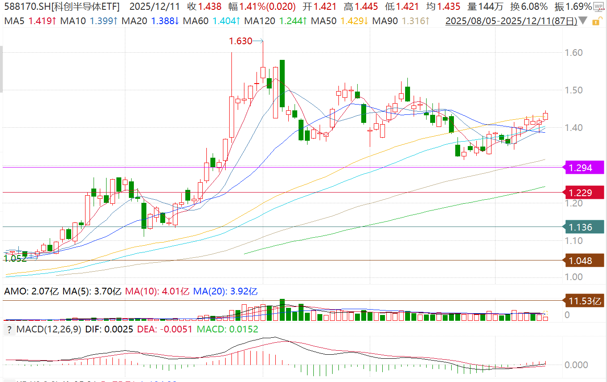
Task: Click the 量144万 volume value
Action: [x=486, y=7]
